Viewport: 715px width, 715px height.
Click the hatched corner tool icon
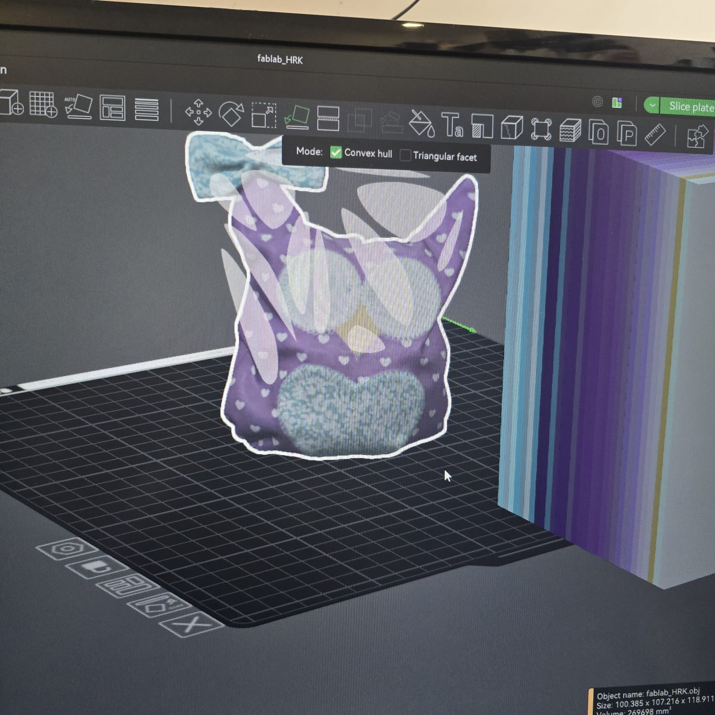coord(482,126)
